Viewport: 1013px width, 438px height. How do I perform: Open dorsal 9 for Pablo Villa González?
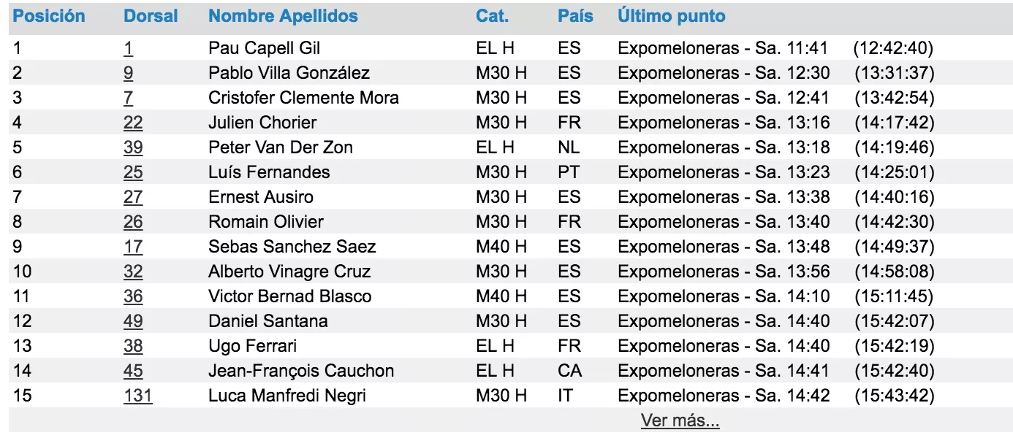[128, 73]
